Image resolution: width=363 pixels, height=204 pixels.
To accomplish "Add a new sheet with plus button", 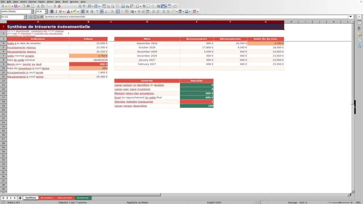I will [x=20, y=198].
